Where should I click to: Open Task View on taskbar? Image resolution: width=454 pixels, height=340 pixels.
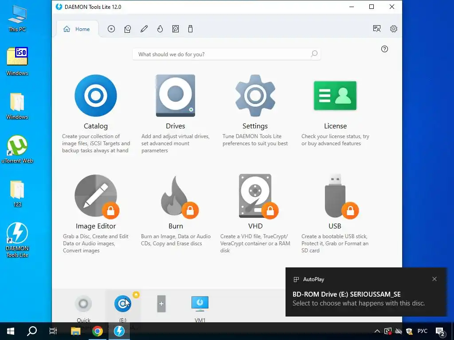click(53, 331)
